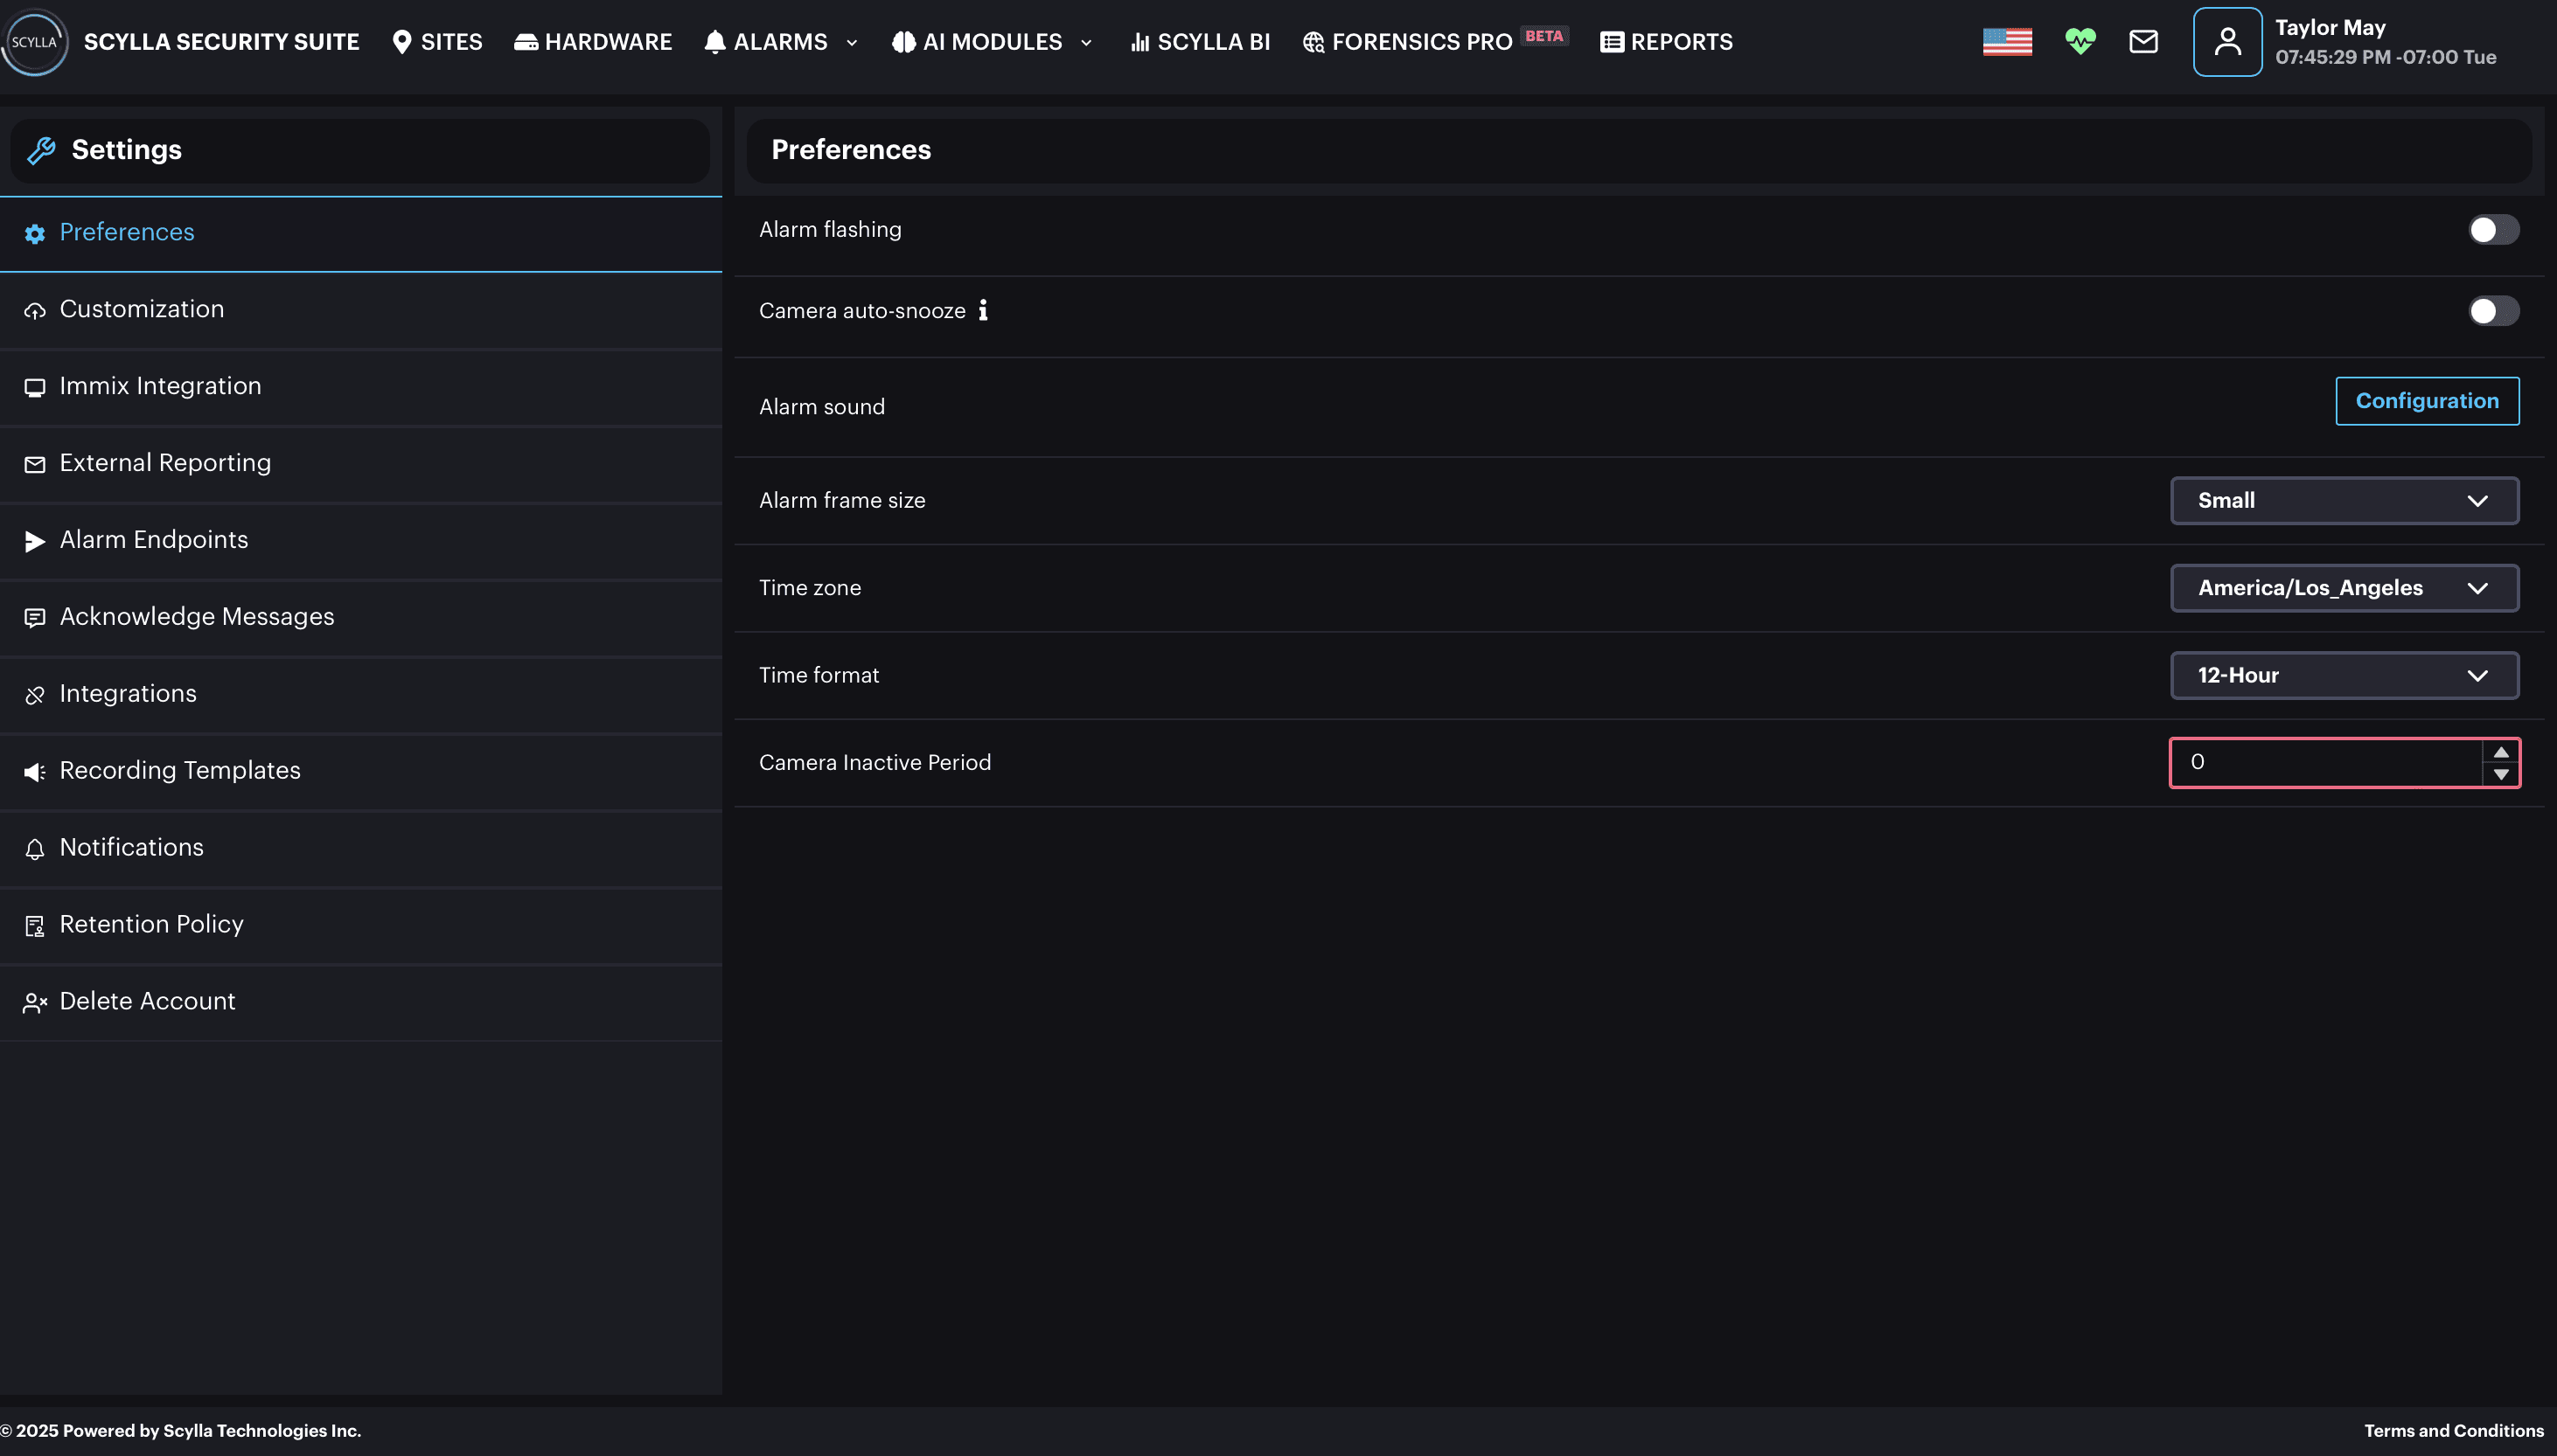Click the Hardware drive icon
Image resolution: width=2557 pixels, height=1456 pixels.
pyautogui.click(x=526, y=42)
